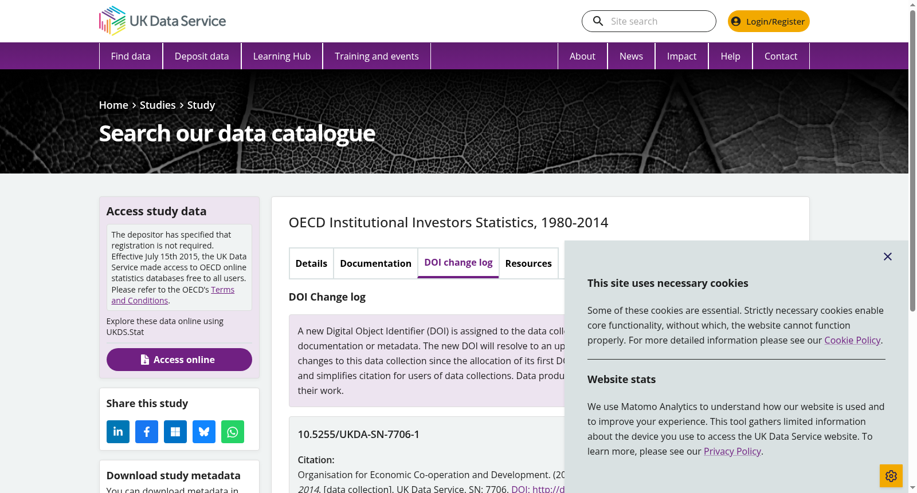Click DOI text 10.5255/UKDA-SN-7706-1
Viewport: 917px width, 493px height.
pos(359,435)
